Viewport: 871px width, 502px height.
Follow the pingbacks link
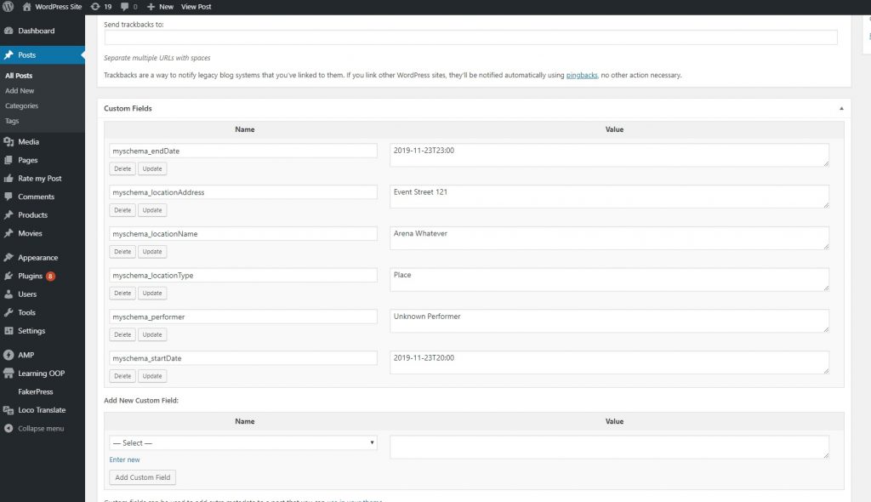(582, 75)
